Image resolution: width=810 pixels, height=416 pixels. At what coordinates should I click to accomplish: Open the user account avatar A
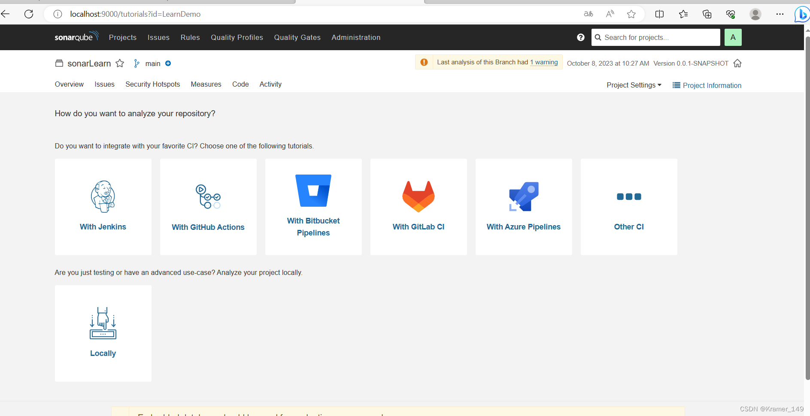[x=733, y=37]
